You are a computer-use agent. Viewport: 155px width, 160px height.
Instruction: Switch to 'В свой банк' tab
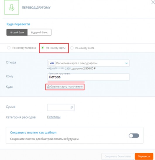(17, 32)
